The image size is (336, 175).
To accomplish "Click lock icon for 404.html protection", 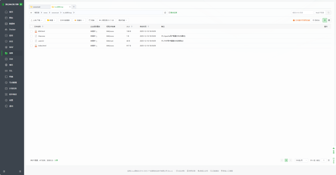I will tap(96, 31).
